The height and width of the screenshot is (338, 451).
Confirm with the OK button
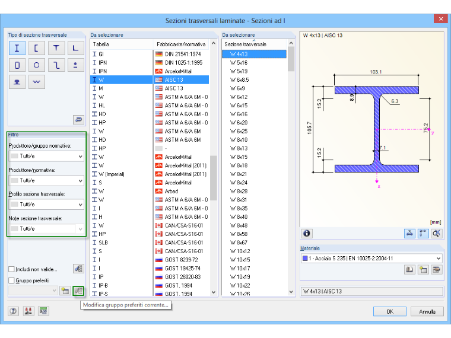pos(390,311)
